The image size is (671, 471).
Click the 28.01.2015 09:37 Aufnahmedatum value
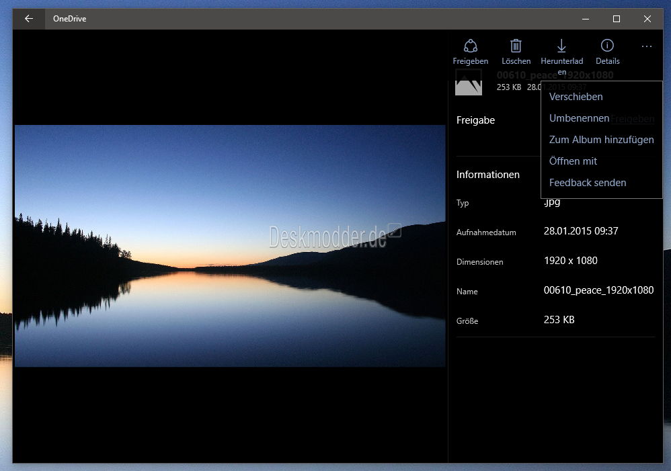click(x=581, y=231)
